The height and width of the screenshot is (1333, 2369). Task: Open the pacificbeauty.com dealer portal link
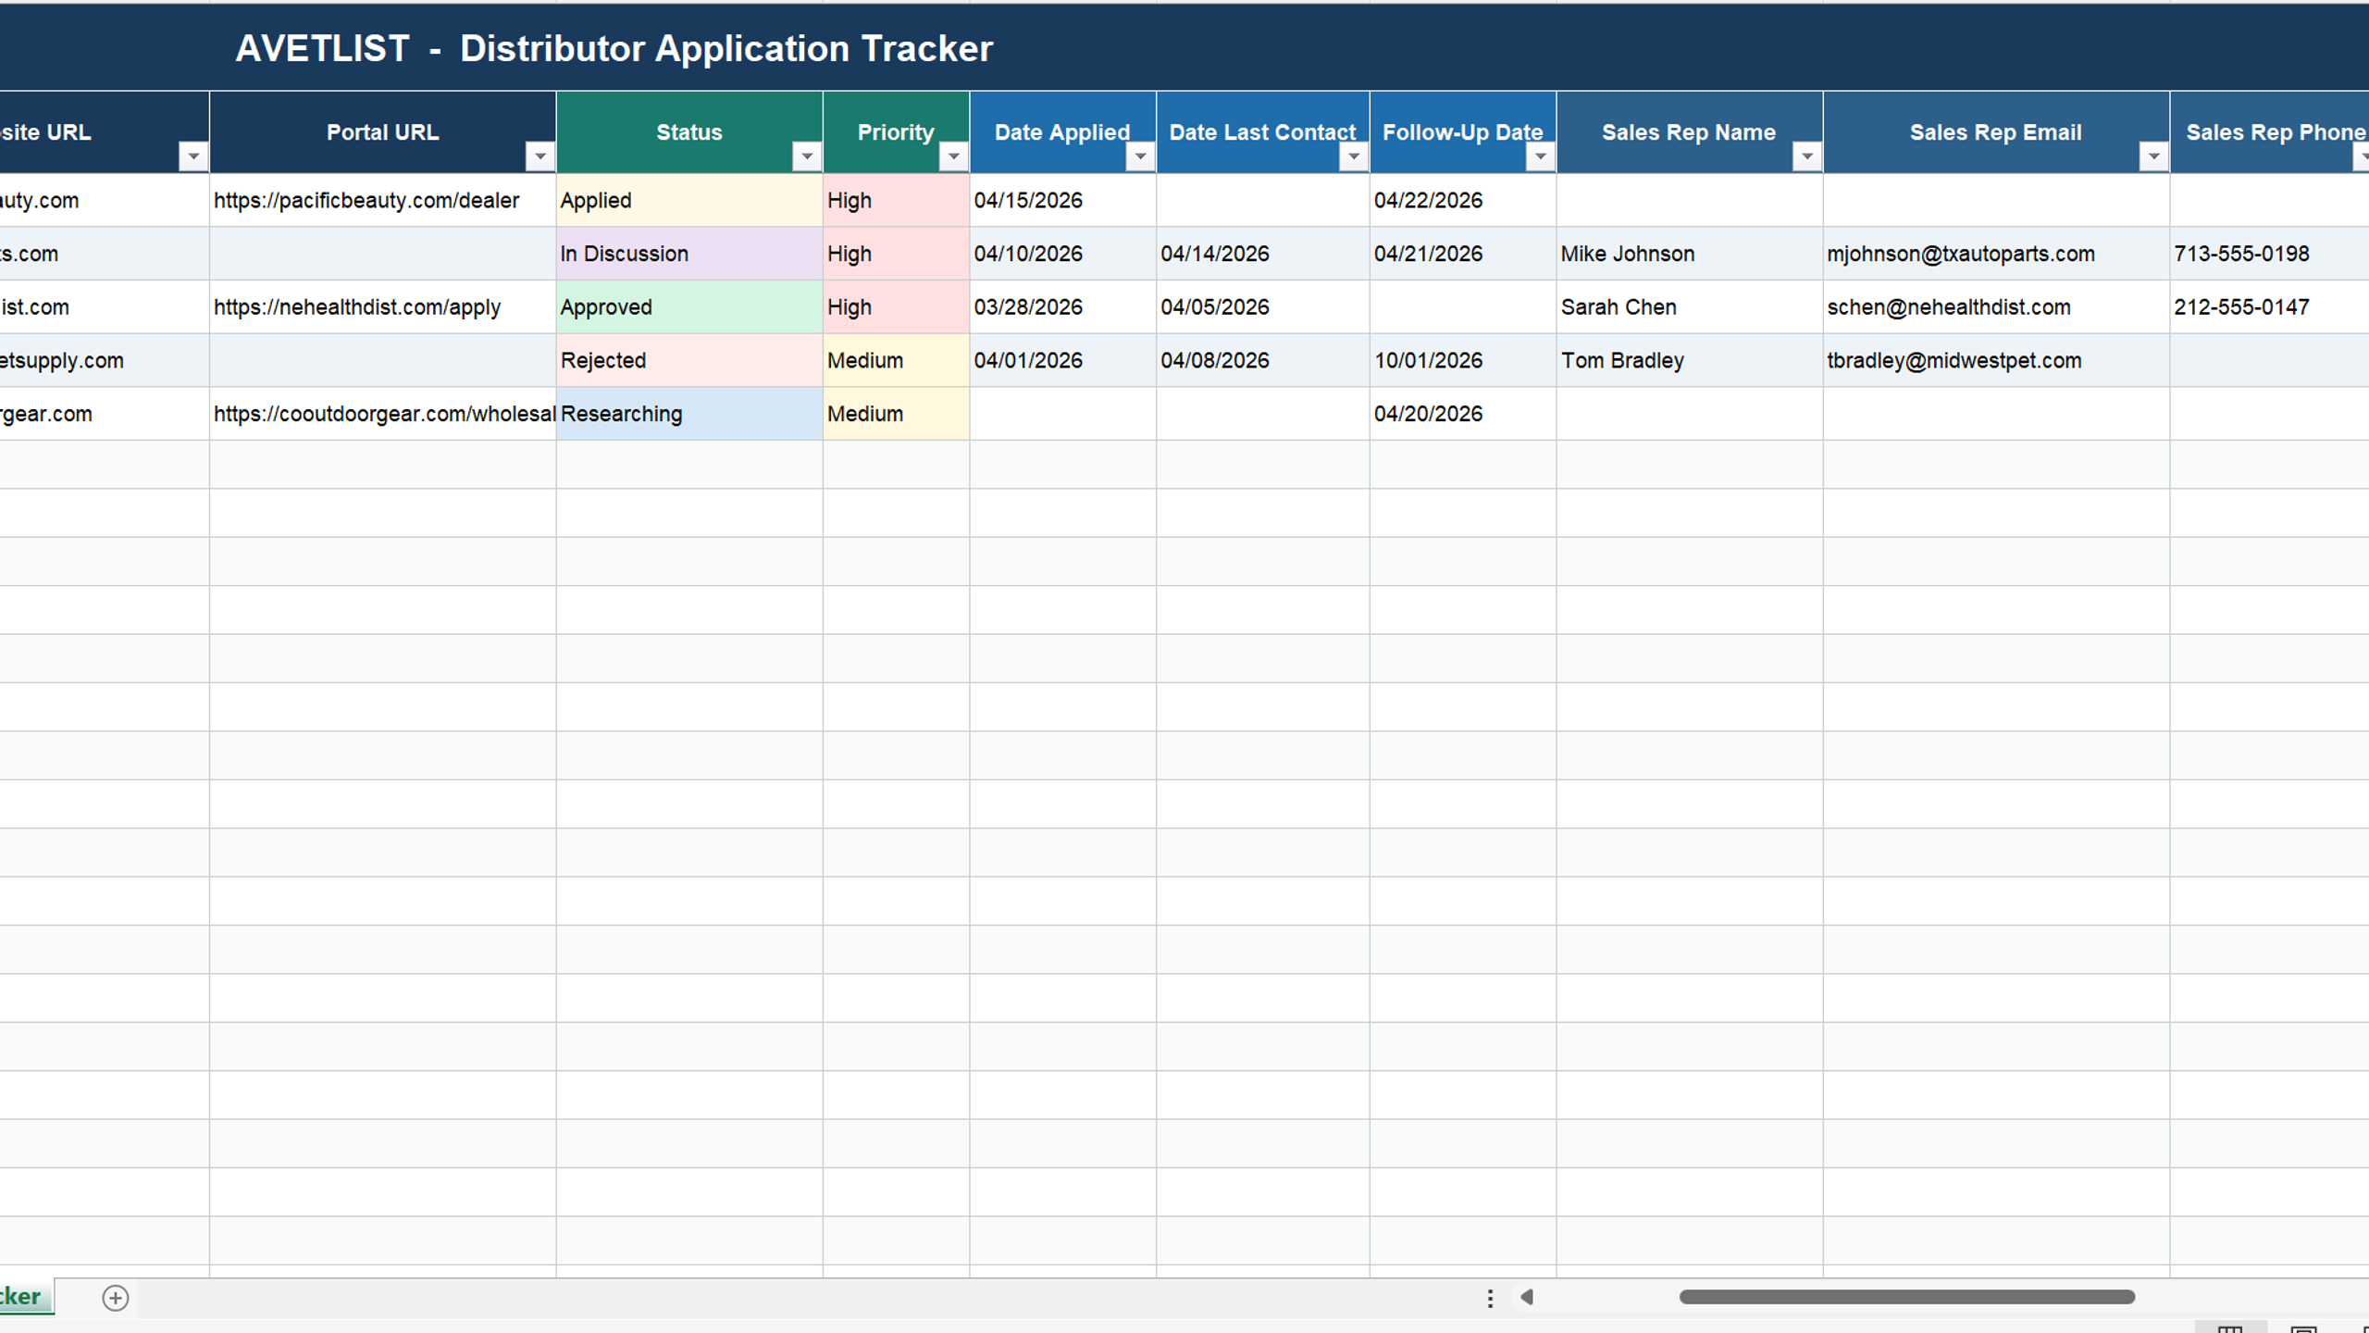click(x=366, y=200)
